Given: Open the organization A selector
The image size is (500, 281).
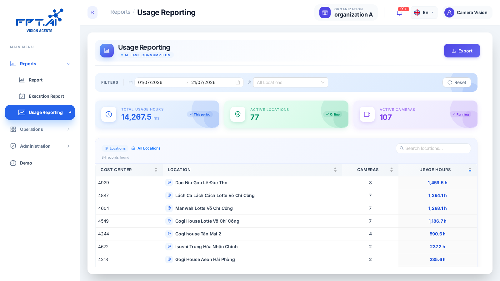Looking at the screenshot, I should click(346, 12).
